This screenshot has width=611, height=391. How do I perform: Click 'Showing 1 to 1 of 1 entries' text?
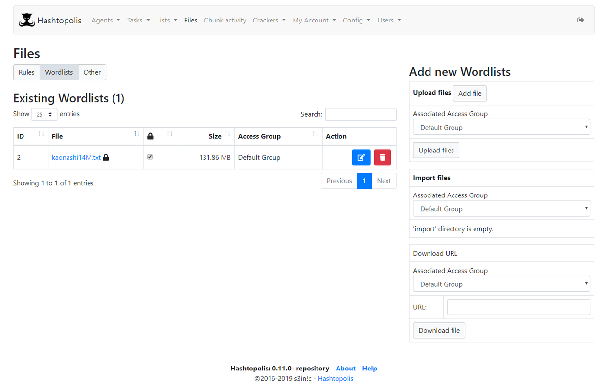(x=53, y=183)
